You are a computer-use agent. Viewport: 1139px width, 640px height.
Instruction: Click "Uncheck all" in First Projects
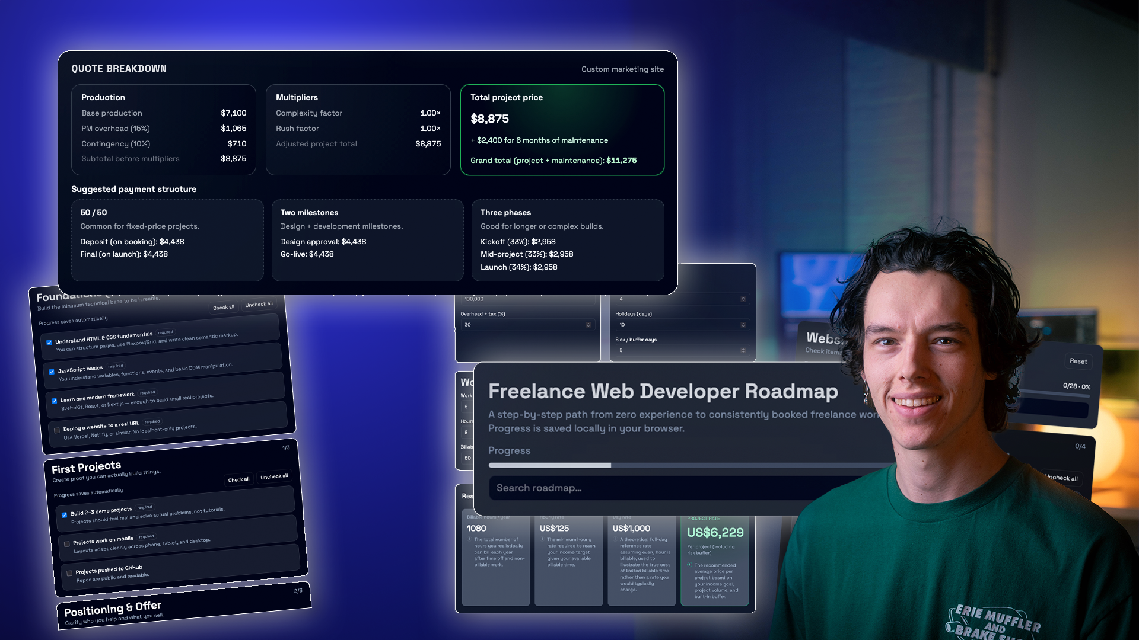pyautogui.click(x=273, y=476)
